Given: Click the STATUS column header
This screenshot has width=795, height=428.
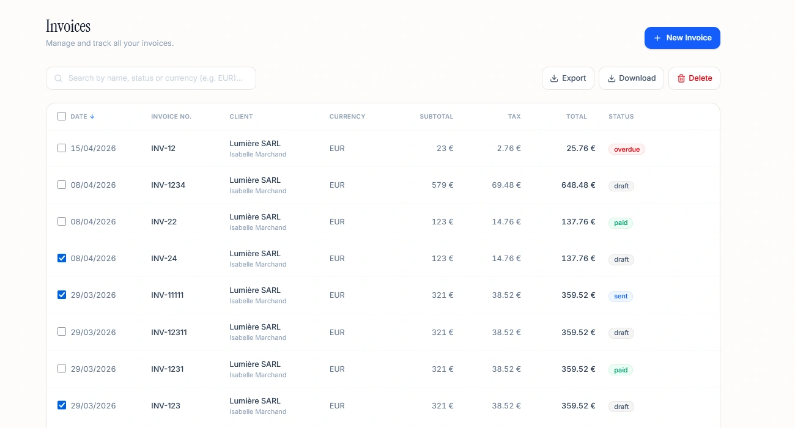Looking at the screenshot, I should click(x=621, y=116).
